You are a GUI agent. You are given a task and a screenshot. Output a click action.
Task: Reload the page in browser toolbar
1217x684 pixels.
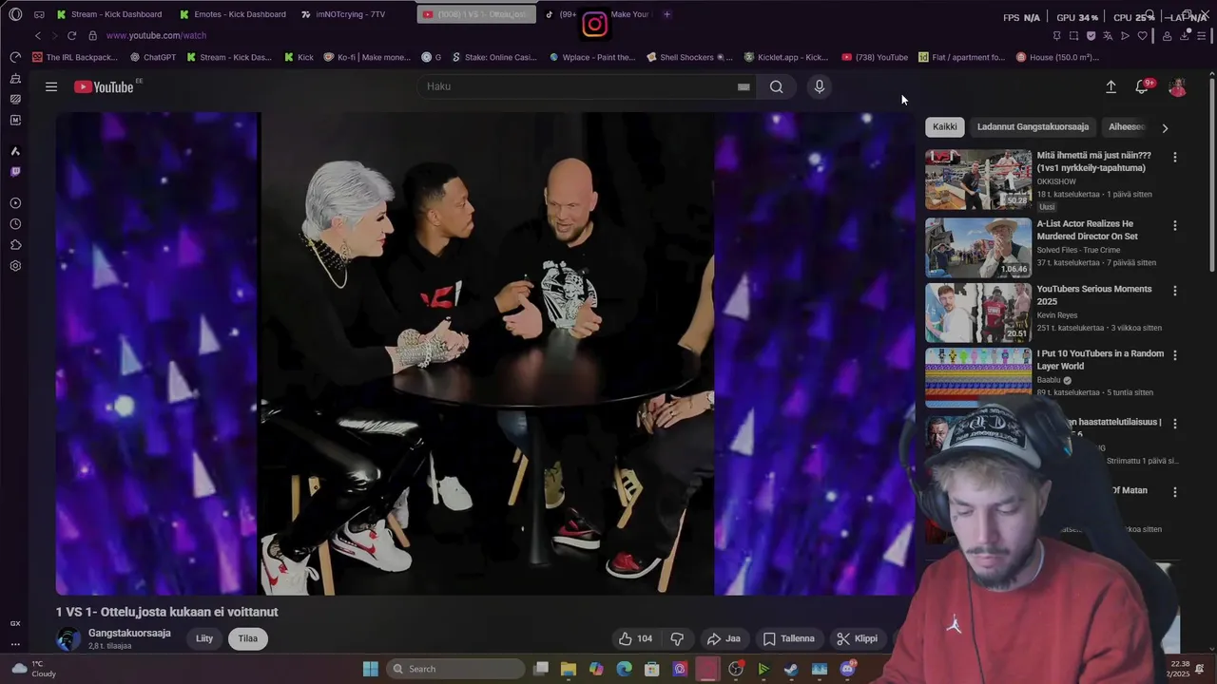pyautogui.click(x=71, y=35)
